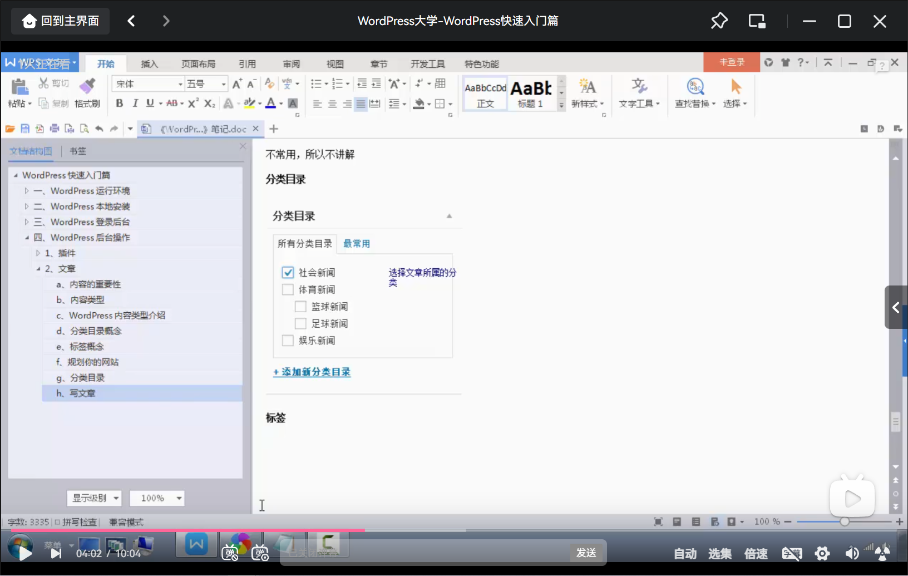Screen dimensions: 908x576
Task: Open 100% zoom dropdown in navigation pane
Action: click(157, 498)
